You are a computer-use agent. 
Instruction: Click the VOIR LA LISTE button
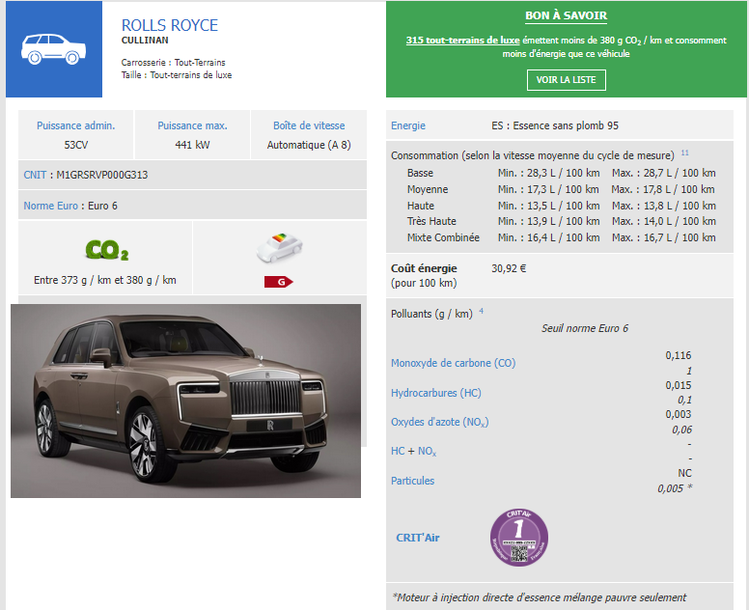coord(566,80)
